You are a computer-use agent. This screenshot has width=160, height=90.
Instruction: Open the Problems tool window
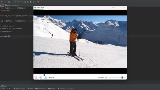pyautogui.click(x=52, y=89)
